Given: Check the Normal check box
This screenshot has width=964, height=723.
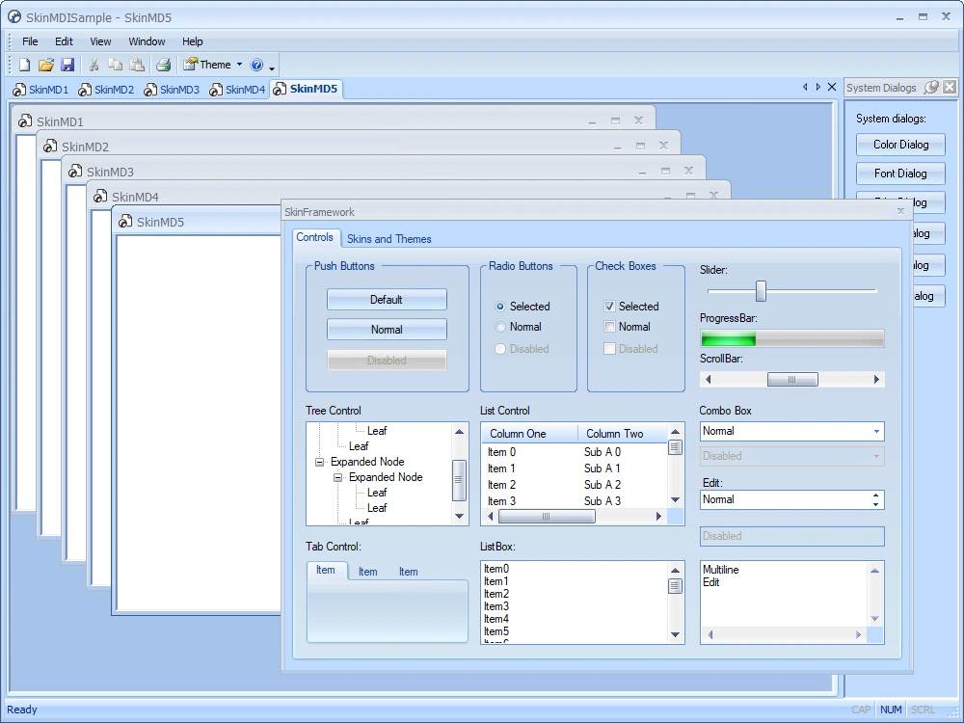Looking at the screenshot, I should click(x=609, y=327).
